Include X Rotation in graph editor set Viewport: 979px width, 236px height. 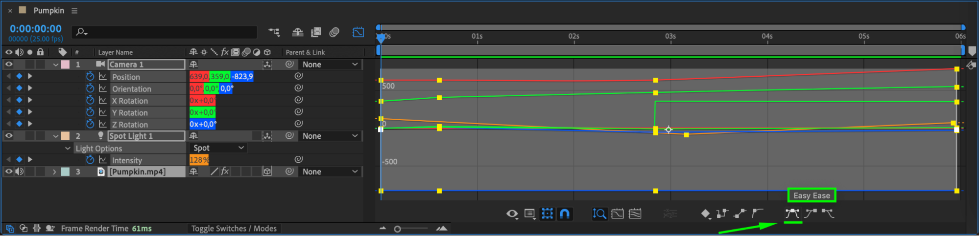[102, 100]
